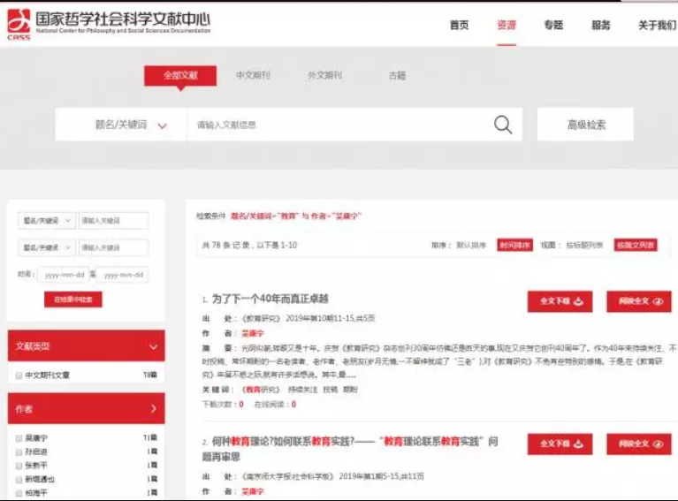Select 时间排序 sort button
The image size is (678, 501).
(x=514, y=245)
